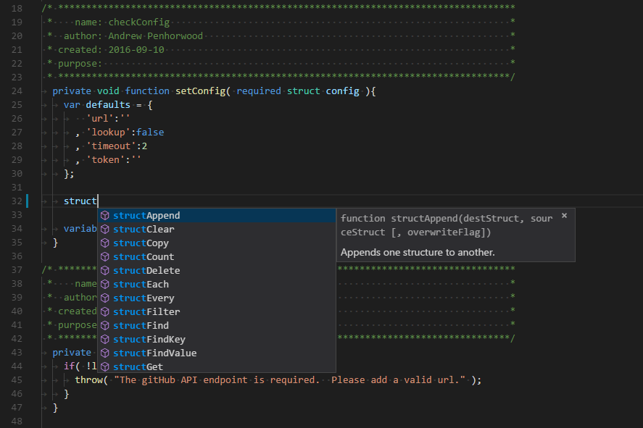
Task: Click 'required' keyword in setConfig signature
Action: pos(259,91)
